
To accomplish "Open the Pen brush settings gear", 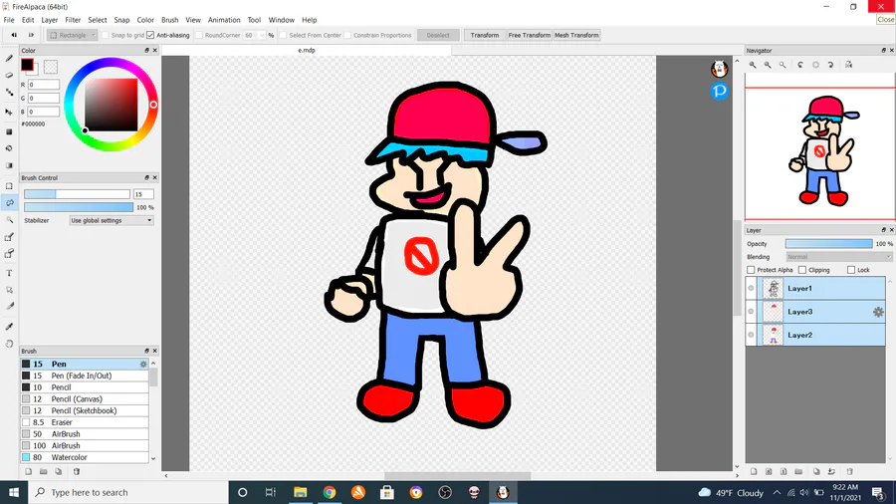I will [x=143, y=365].
